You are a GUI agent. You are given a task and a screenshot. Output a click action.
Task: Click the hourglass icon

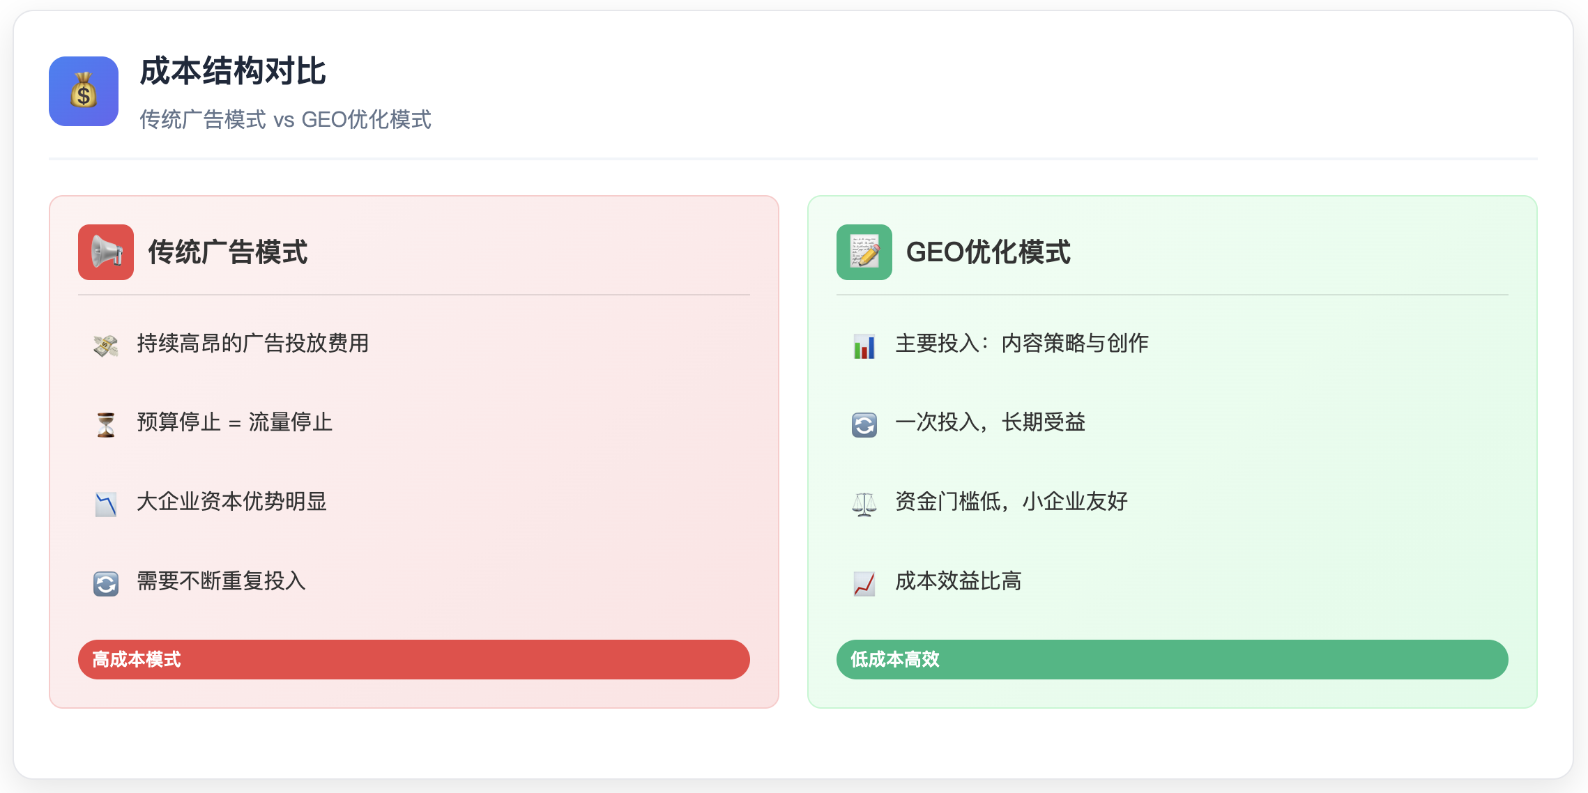[106, 424]
